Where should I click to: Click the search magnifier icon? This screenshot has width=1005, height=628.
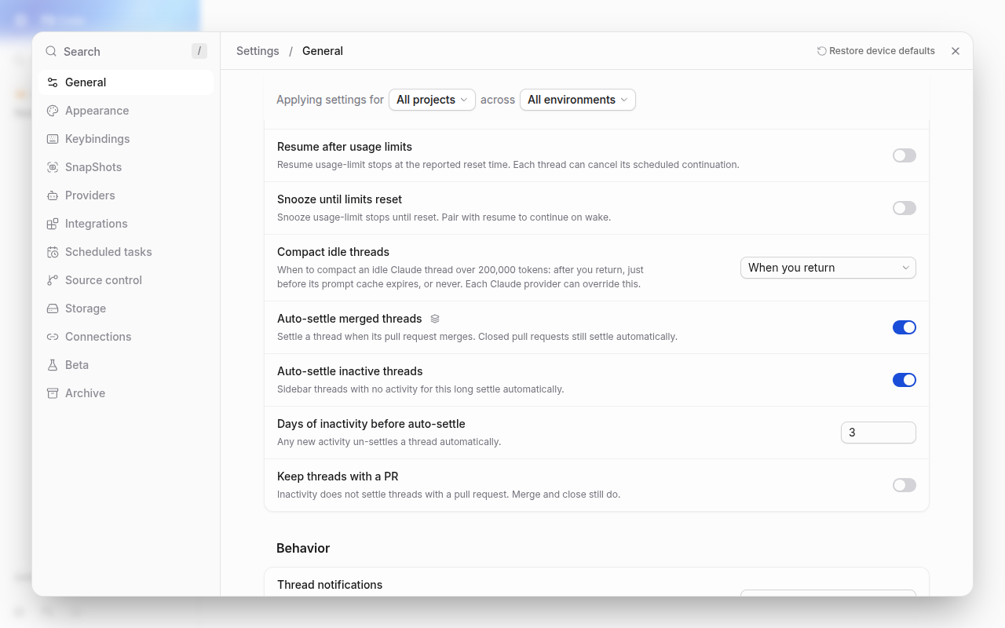pos(51,52)
